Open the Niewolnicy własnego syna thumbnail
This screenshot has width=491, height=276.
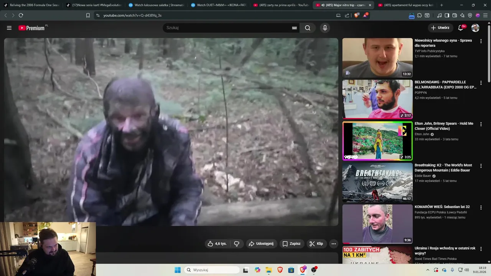click(x=377, y=58)
